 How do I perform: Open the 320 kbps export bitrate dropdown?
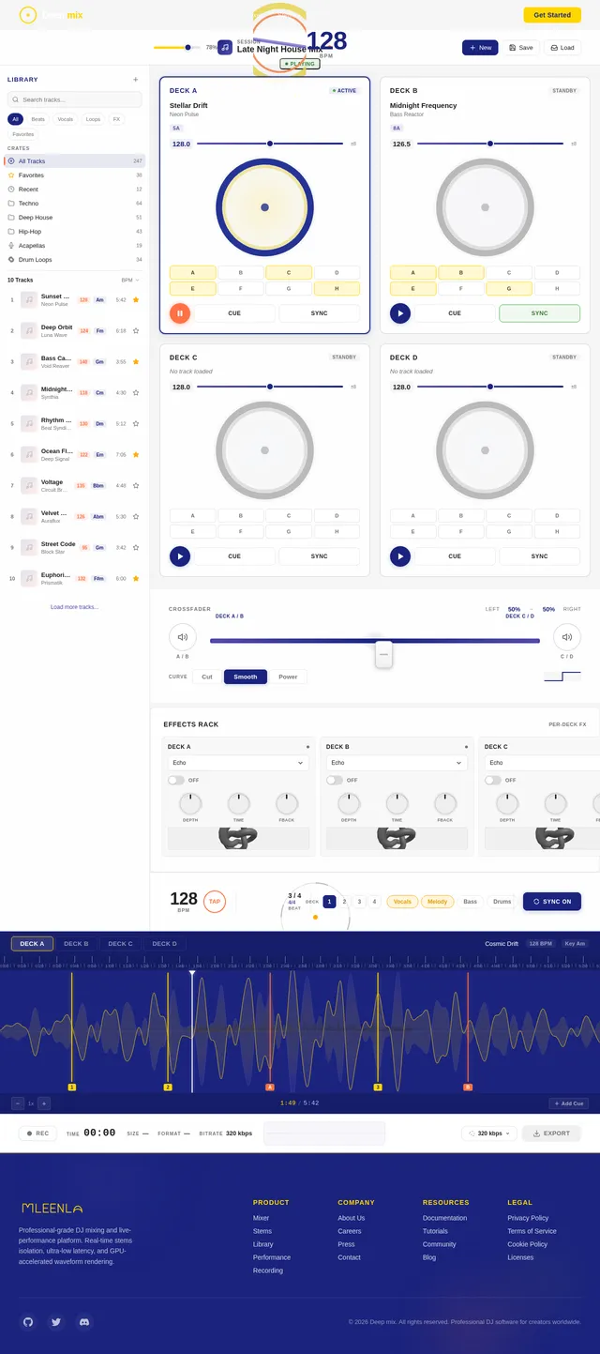pyautogui.click(x=488, y=1133)
